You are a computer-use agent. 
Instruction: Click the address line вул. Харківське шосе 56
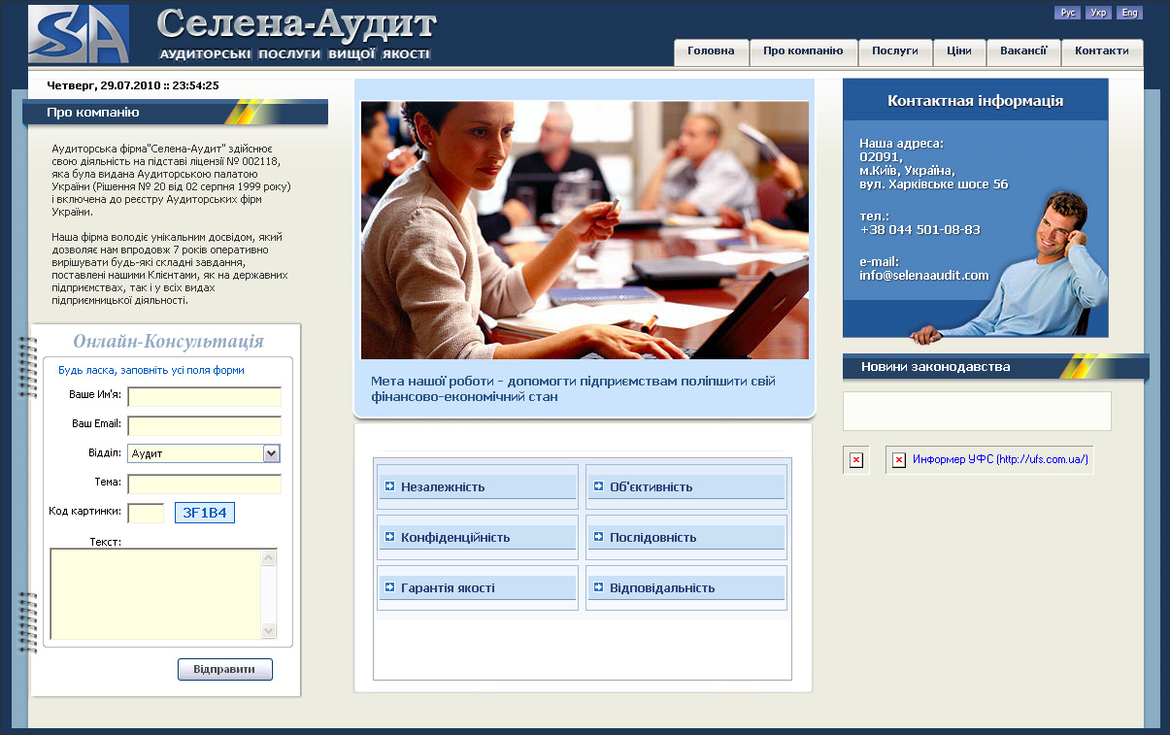point(934,184)
